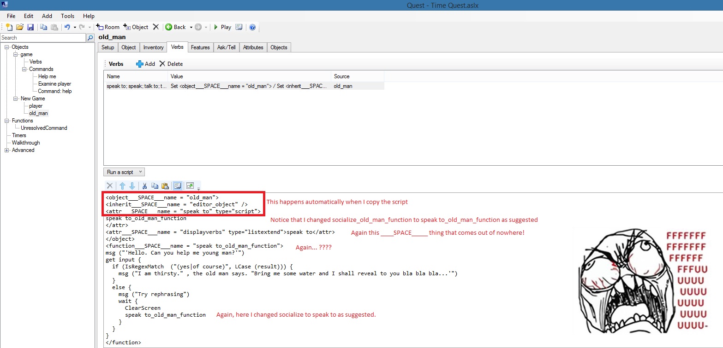Switch to the Attributes tab
The width and height of the screenshot is (723, 348).
[x=253, y=47]
